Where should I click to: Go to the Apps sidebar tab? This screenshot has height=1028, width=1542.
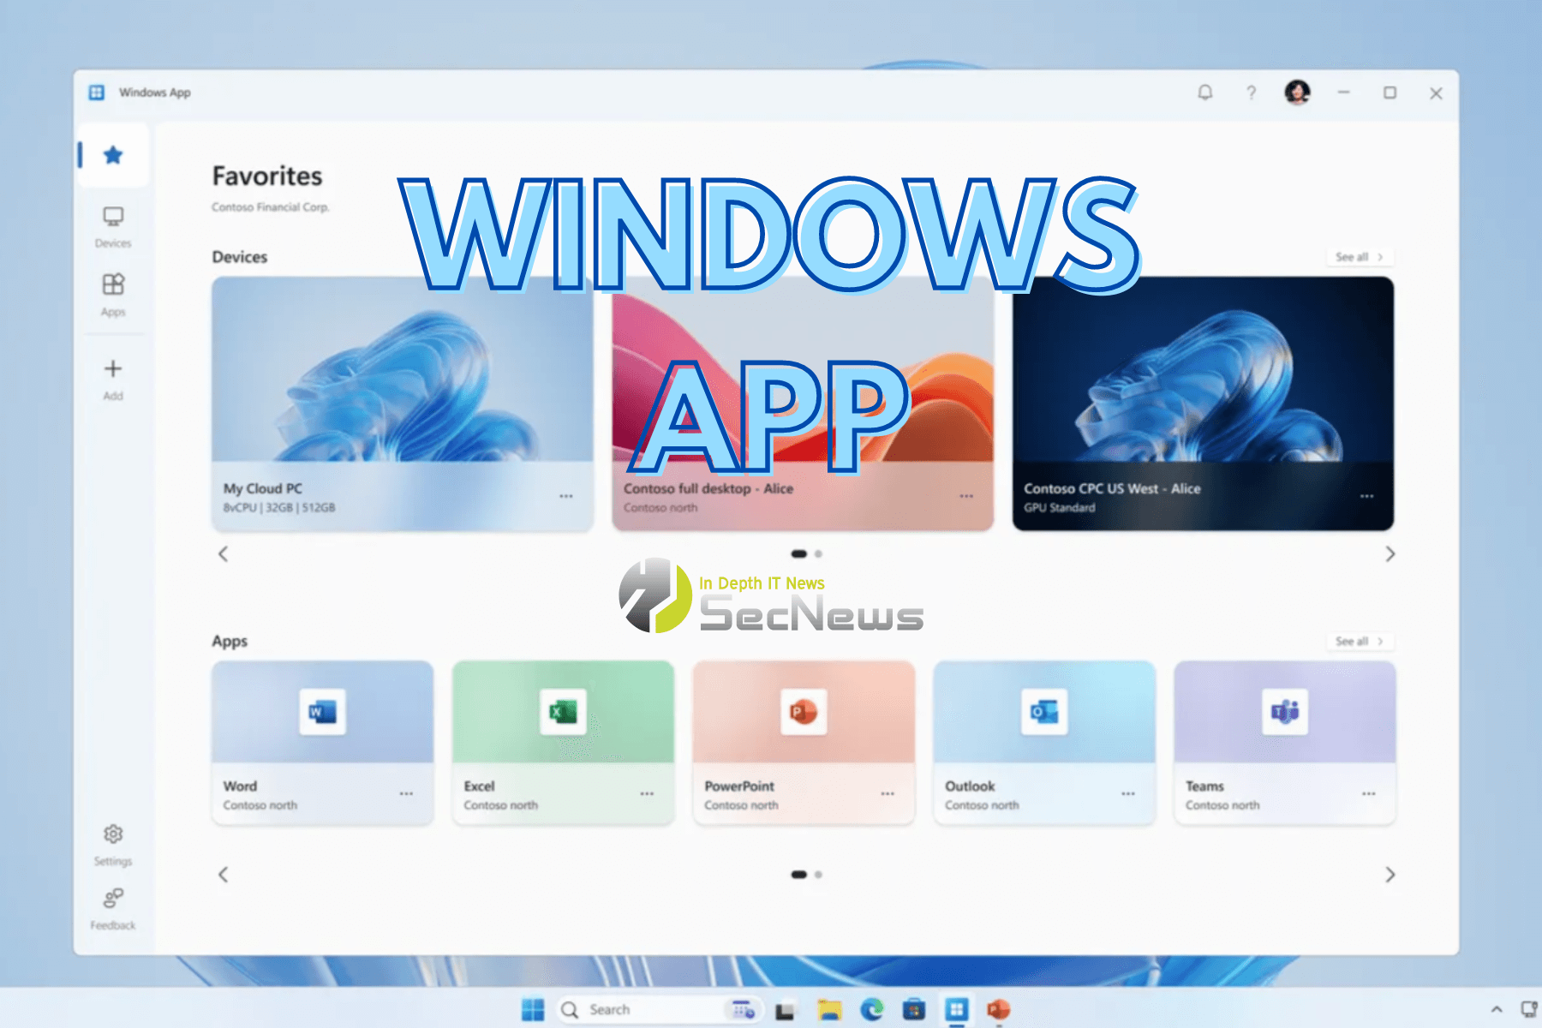(113, 294)
